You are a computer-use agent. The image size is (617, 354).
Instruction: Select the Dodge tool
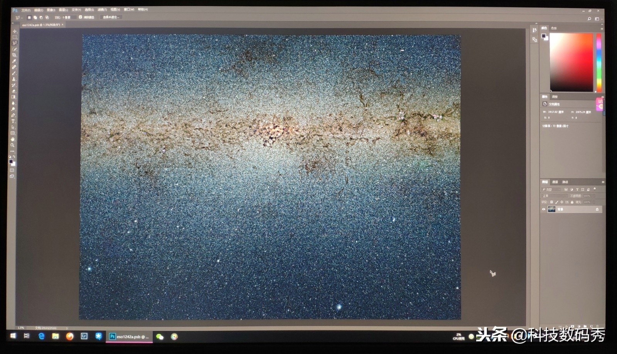(x=13, y=109)
